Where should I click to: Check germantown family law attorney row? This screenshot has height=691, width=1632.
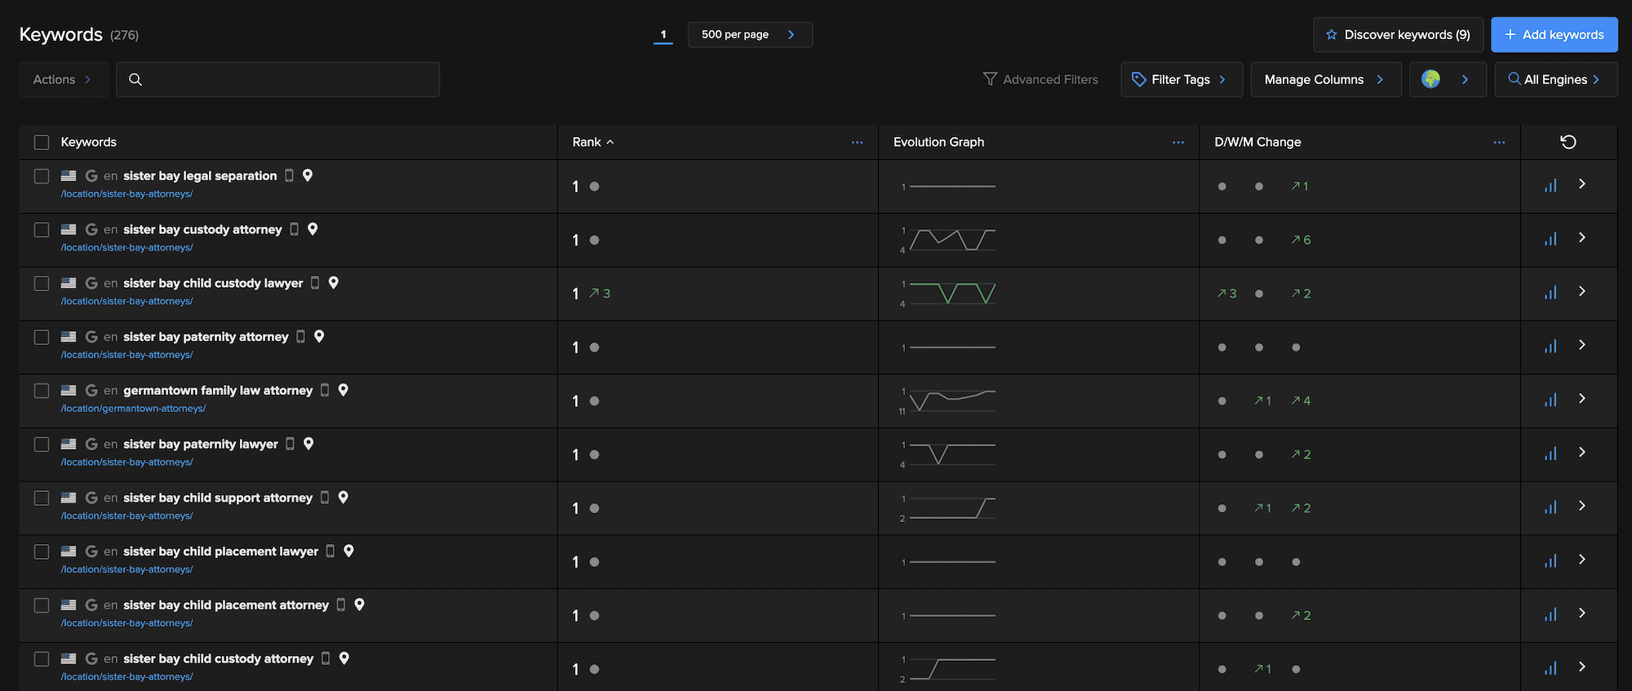click(42, 391)
